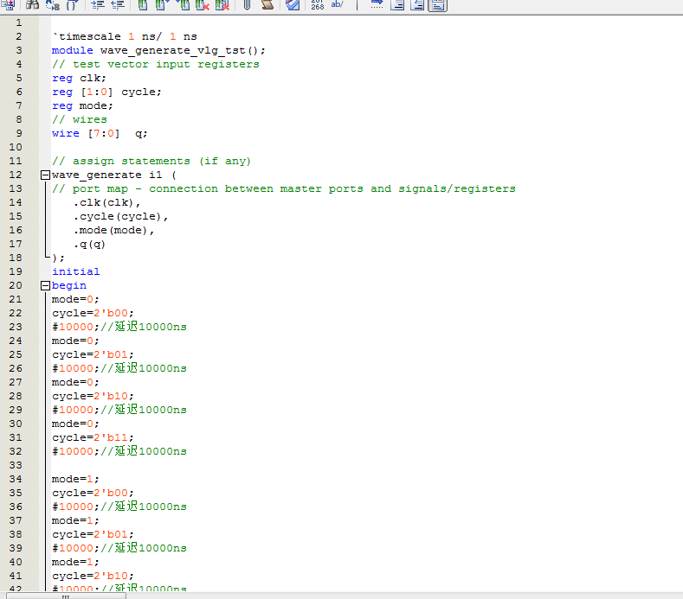
Task: Click the `timescale 1 ns/ 1 ns line
Action: tap(124, 36)
